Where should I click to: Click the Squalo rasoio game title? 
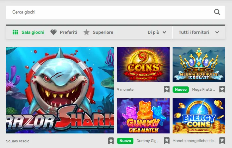click(18, 141)
